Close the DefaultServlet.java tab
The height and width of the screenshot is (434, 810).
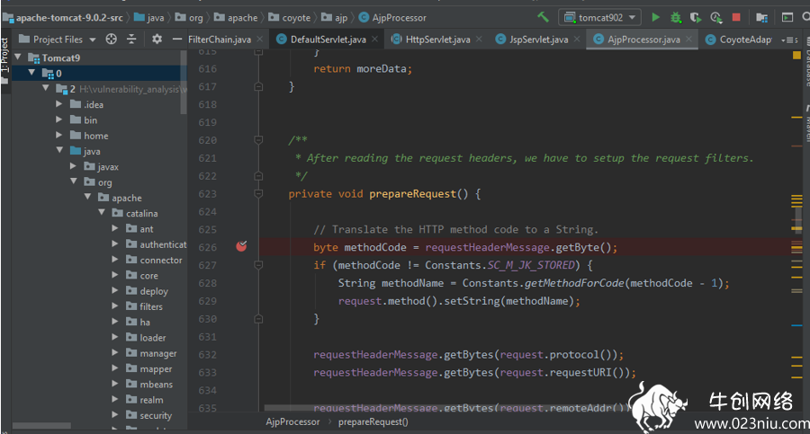(374, 40)
